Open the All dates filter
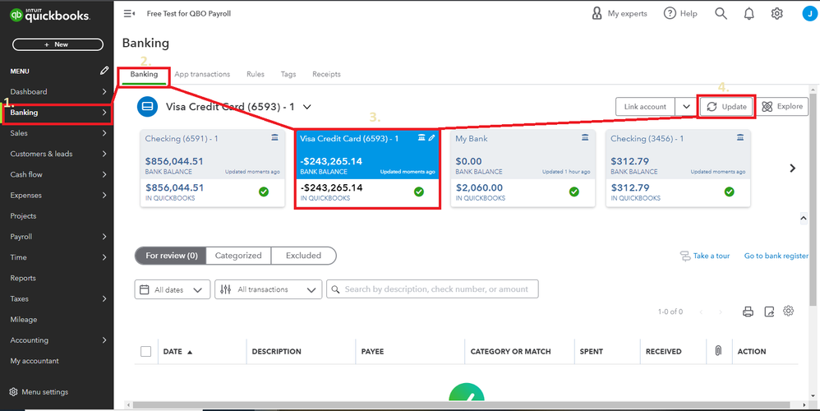 point(173,289)
